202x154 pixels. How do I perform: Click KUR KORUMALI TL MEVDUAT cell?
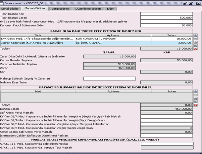113,39
